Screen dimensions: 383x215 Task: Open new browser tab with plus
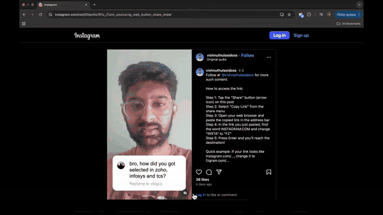[x=95, y=5]
